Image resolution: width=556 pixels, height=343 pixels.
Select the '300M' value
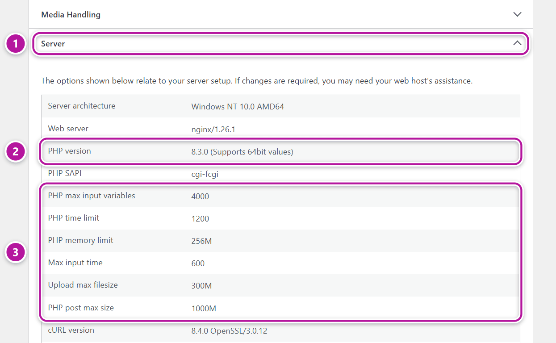click(x=201, y=286)
